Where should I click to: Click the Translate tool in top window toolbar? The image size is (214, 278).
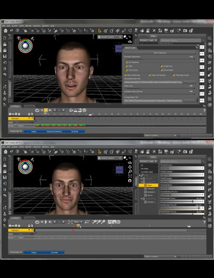coord(117,31)
